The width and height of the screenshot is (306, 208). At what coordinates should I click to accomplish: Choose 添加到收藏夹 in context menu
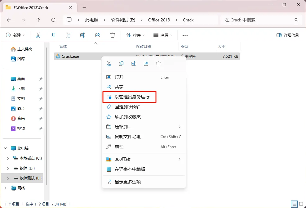point(144,117)
